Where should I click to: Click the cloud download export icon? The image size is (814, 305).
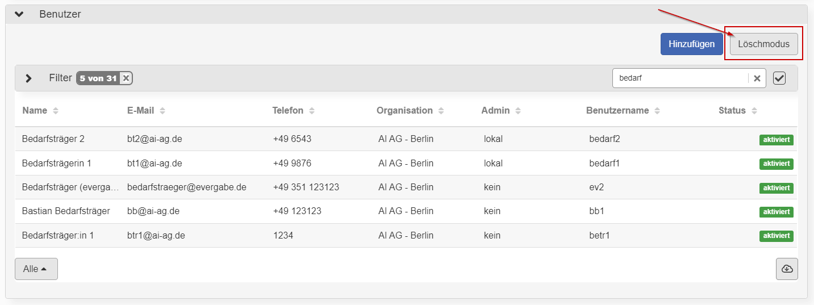[787, 269]
